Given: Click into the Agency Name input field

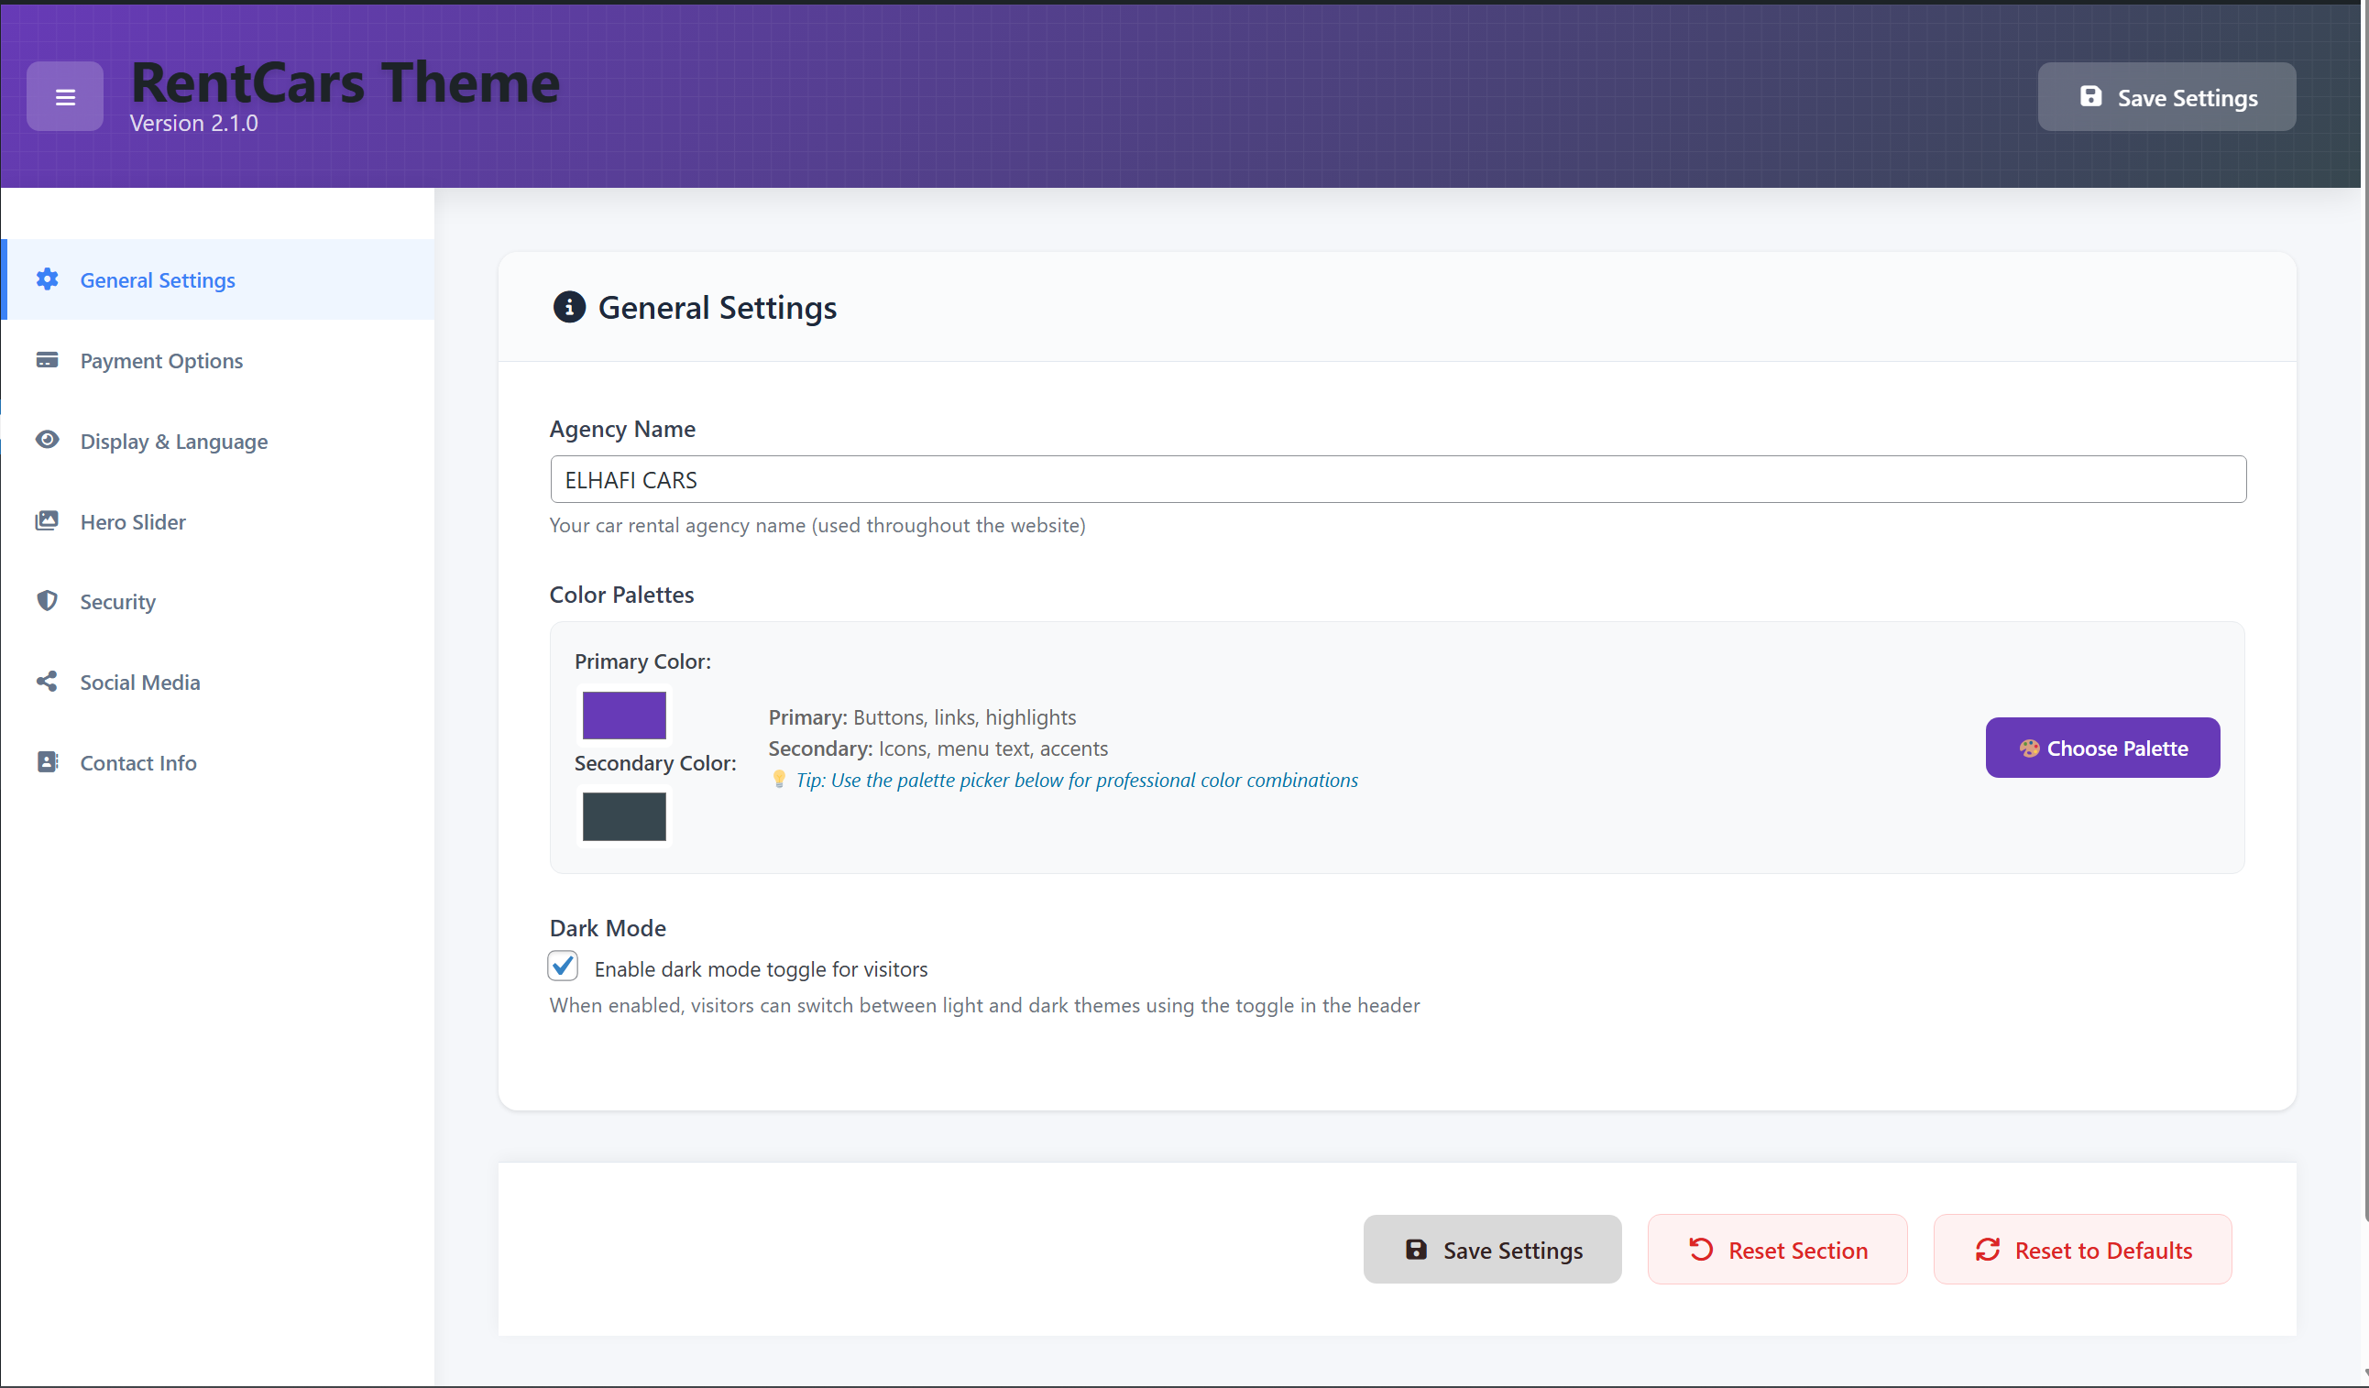Looking at the screenshot, I should [1397, 480].
